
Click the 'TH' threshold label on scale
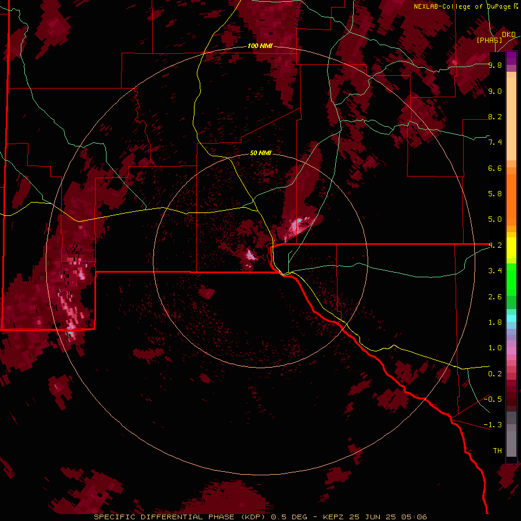(497, 451)
